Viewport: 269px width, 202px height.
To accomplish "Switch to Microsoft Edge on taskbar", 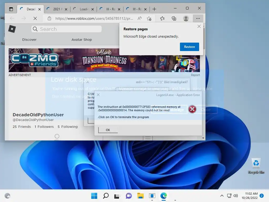I will (x=164, y=196).
